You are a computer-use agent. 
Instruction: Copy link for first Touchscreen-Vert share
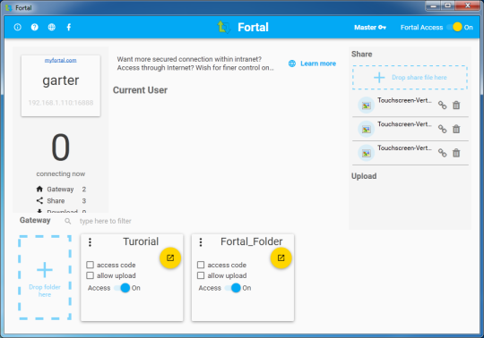tap(443, 106)
